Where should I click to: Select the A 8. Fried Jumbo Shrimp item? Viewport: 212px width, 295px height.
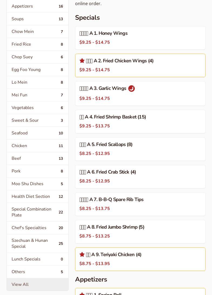(140, 232)
